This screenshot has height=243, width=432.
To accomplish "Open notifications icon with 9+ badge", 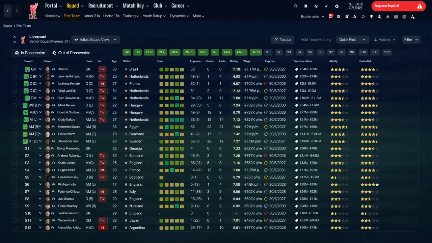I will [x=331, y=16].
